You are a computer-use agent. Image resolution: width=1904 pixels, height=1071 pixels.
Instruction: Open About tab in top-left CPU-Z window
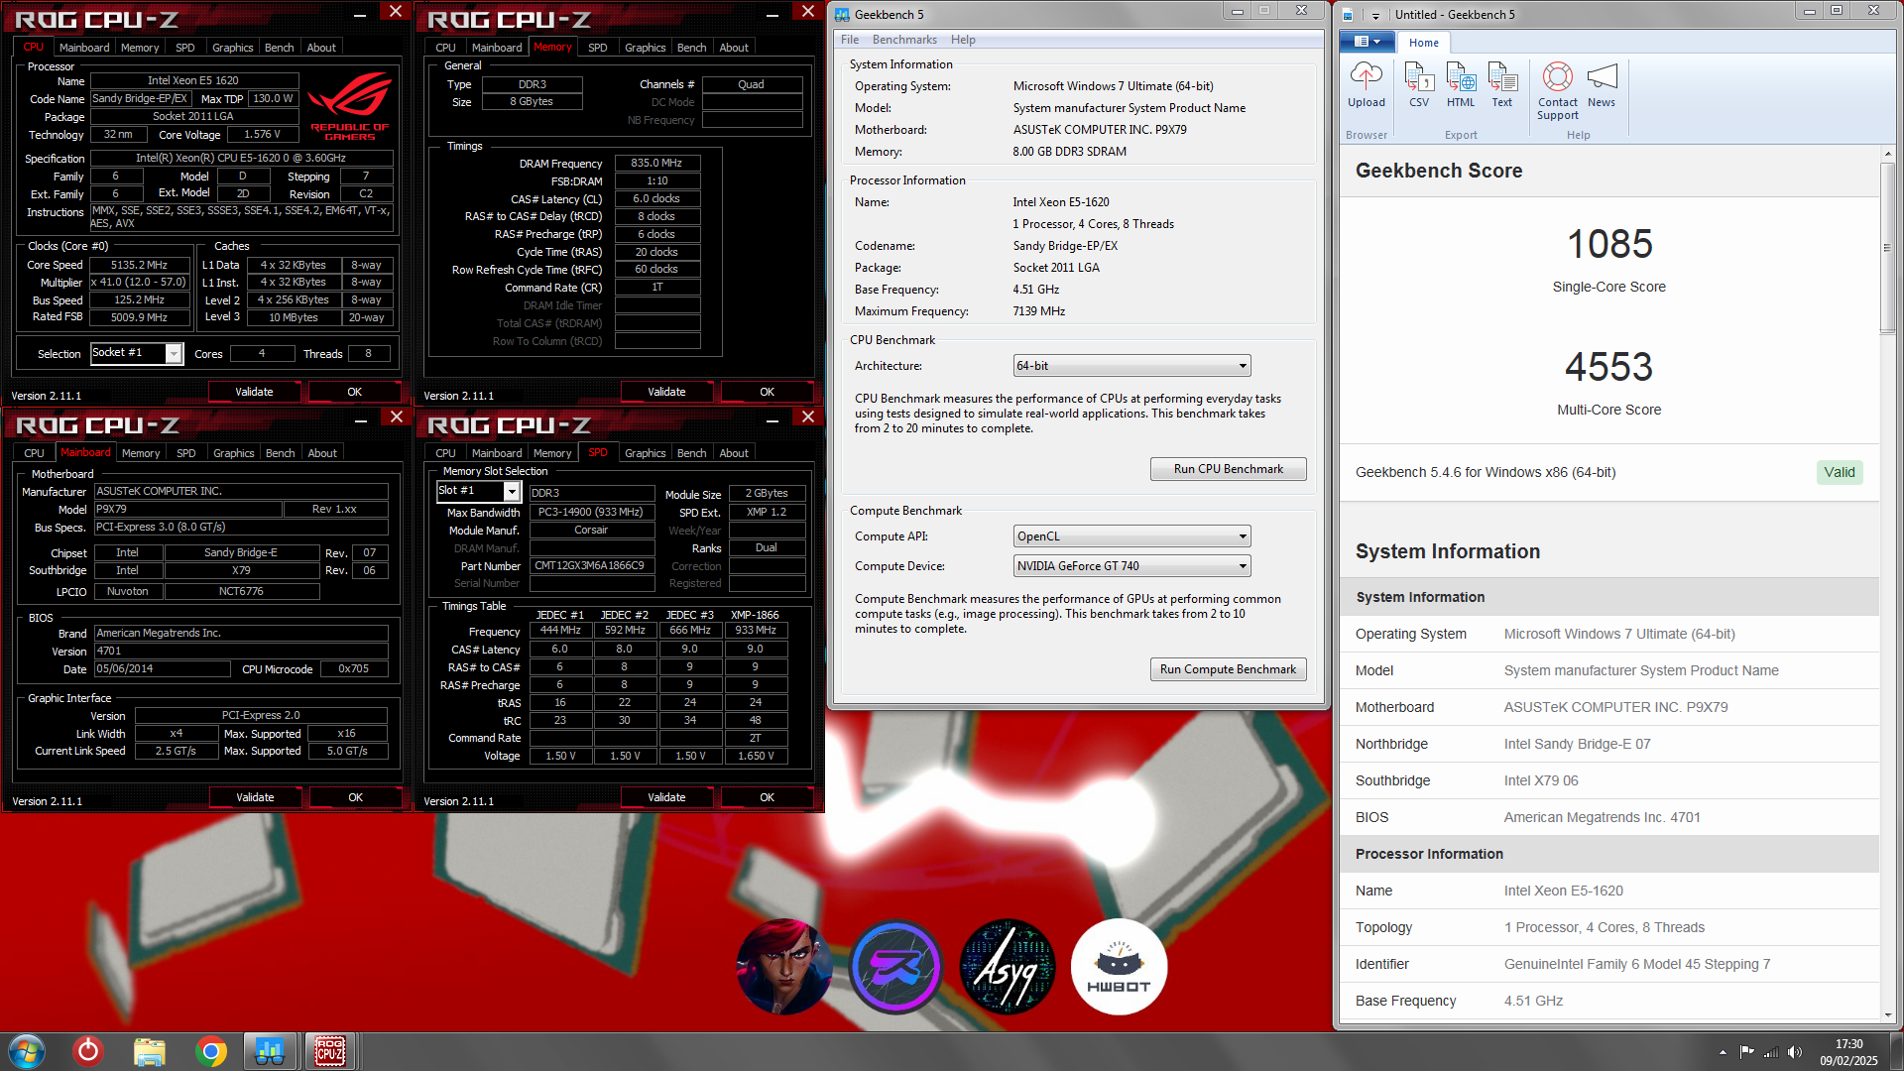click(x=321, y=48)
